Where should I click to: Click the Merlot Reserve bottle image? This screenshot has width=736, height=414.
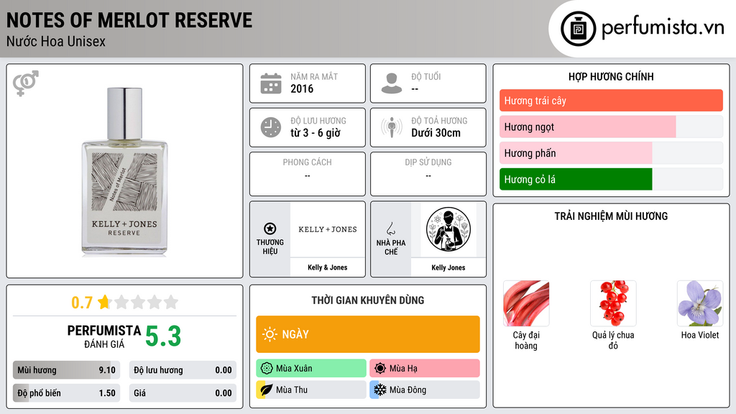coord(124,172)
